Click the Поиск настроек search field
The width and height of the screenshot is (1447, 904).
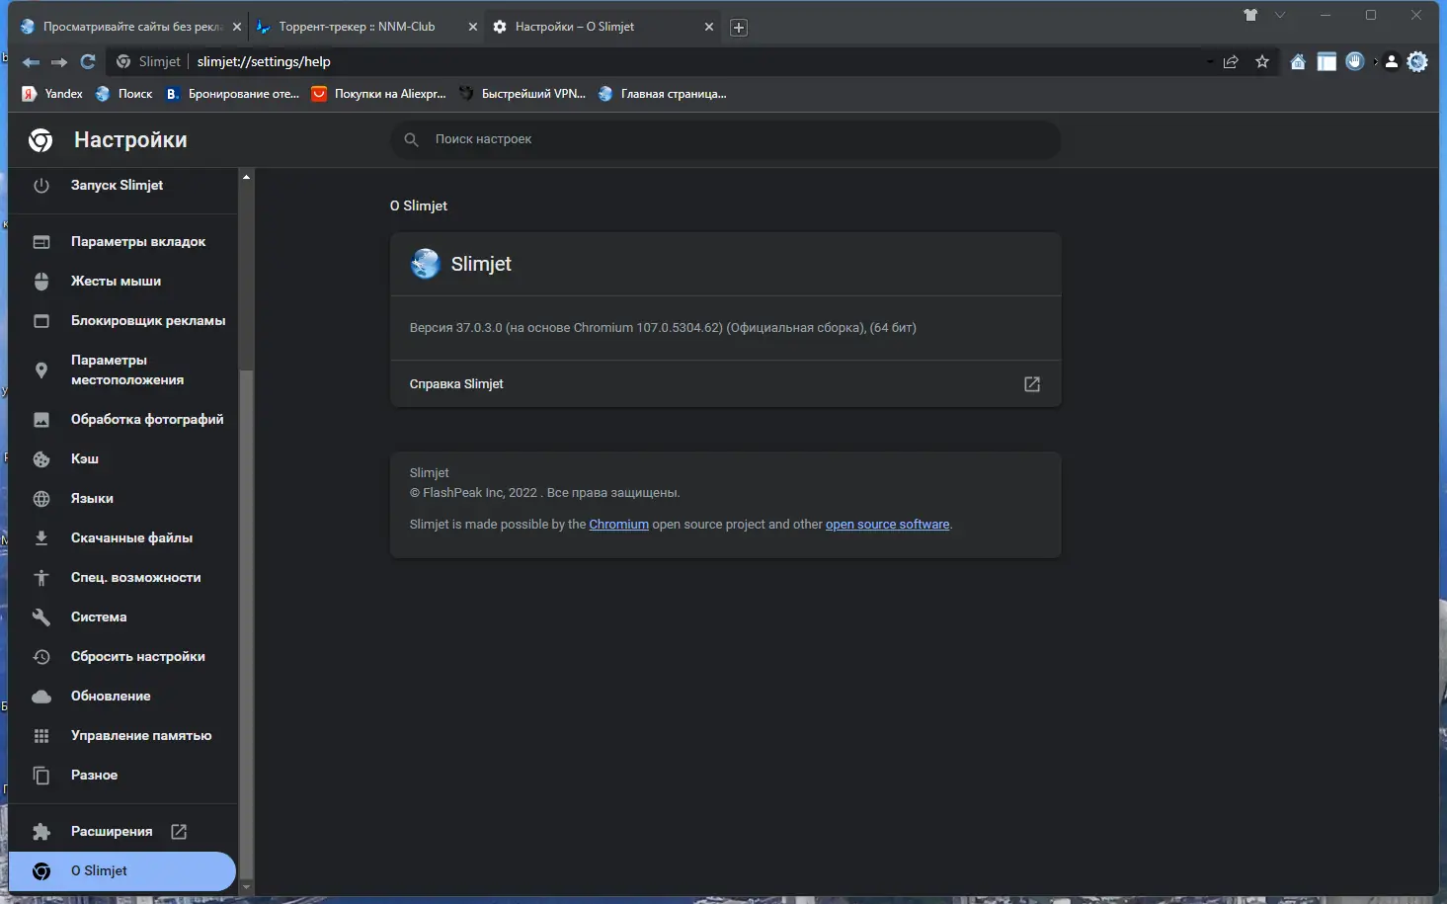tap(726, 139)
